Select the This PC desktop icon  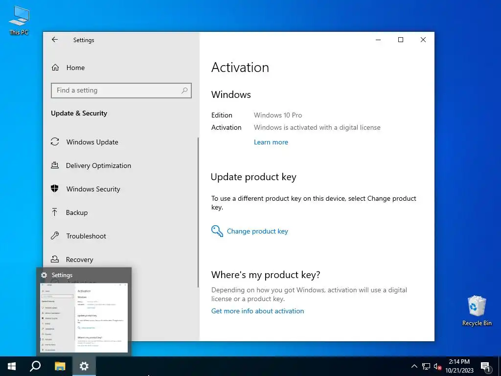pos(19,21)
